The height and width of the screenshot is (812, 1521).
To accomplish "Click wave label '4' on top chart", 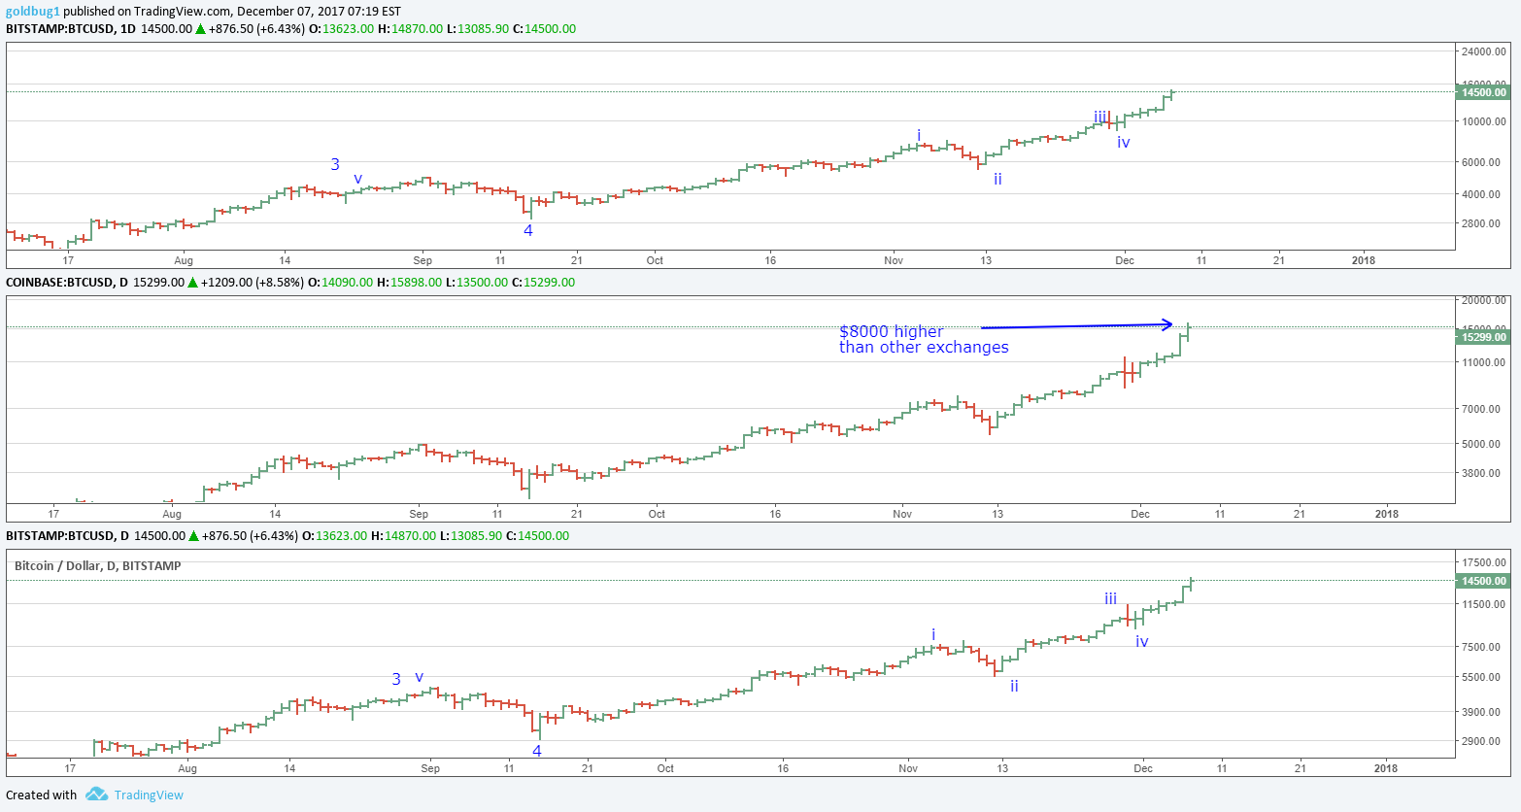I will 528,230.
